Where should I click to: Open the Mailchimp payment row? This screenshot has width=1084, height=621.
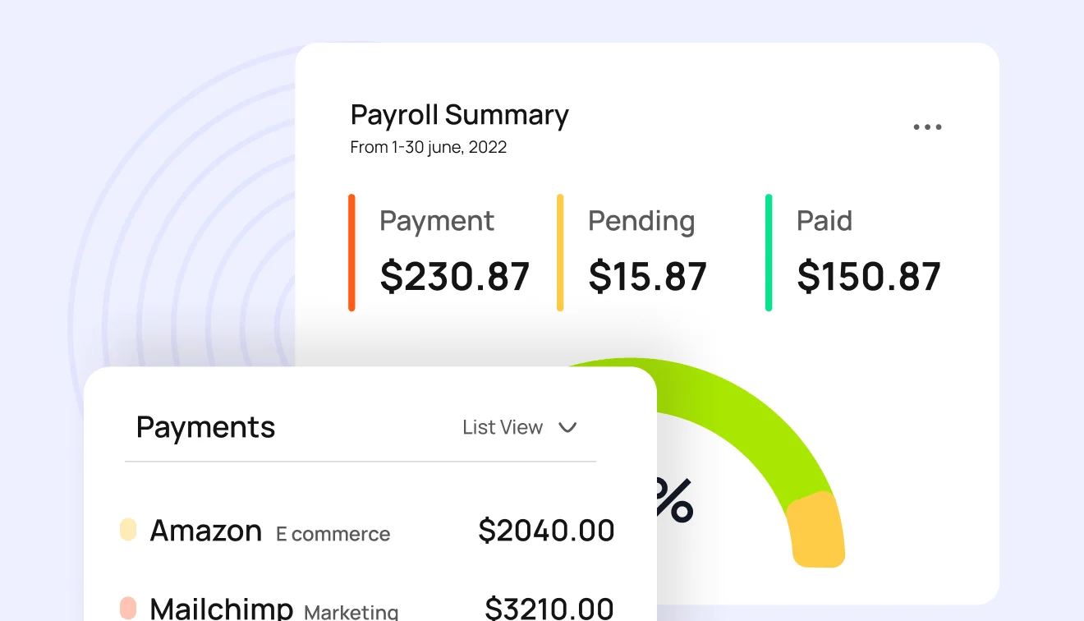point(367,608)
